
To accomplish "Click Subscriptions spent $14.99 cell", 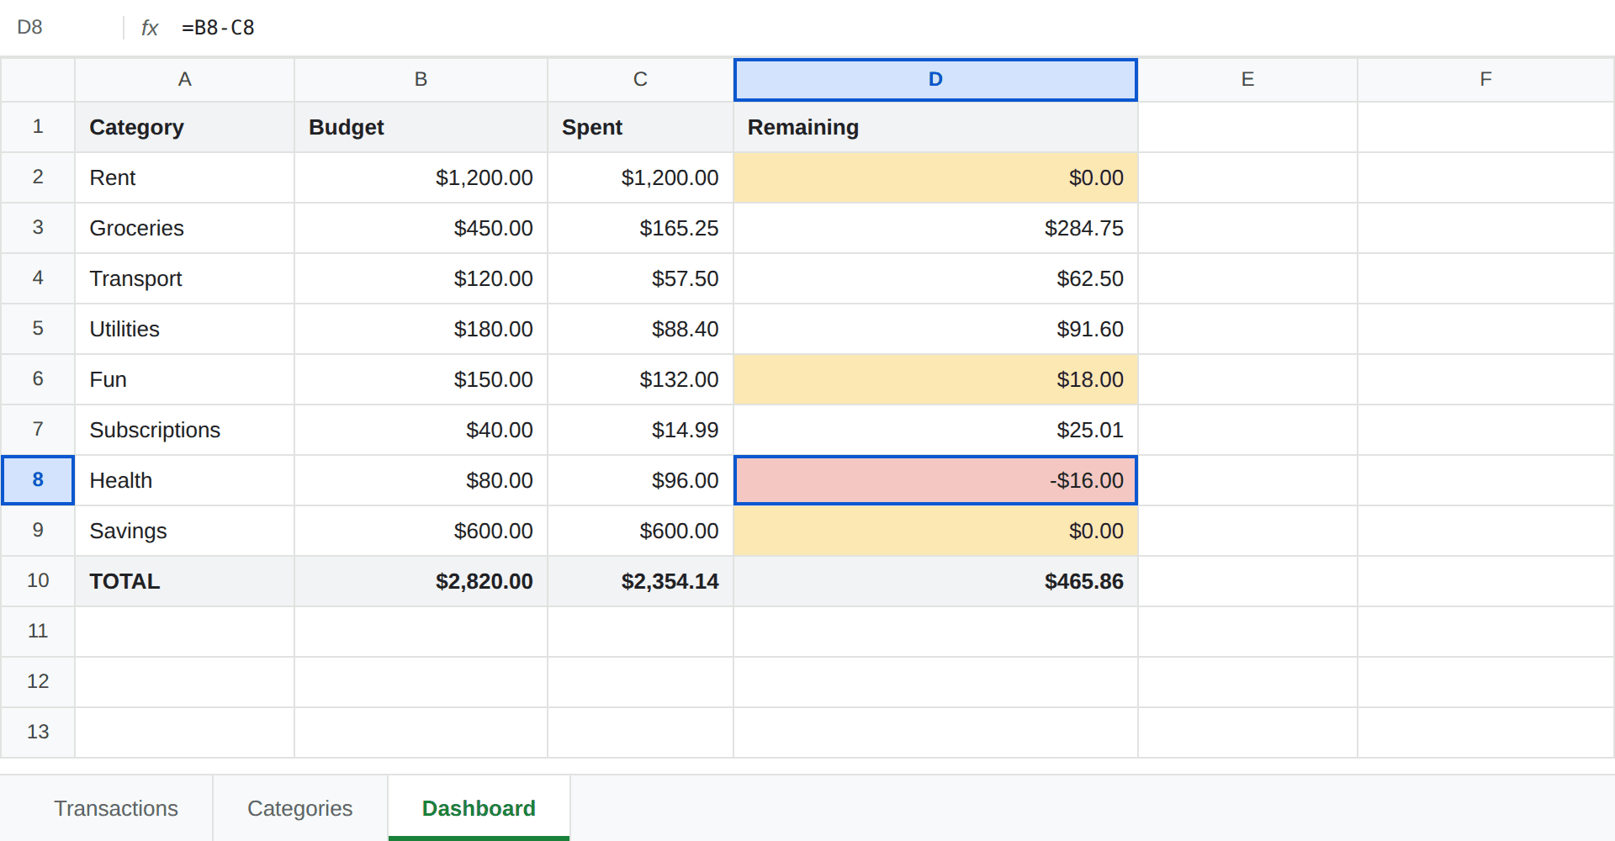I will click(x=641, y=430).
